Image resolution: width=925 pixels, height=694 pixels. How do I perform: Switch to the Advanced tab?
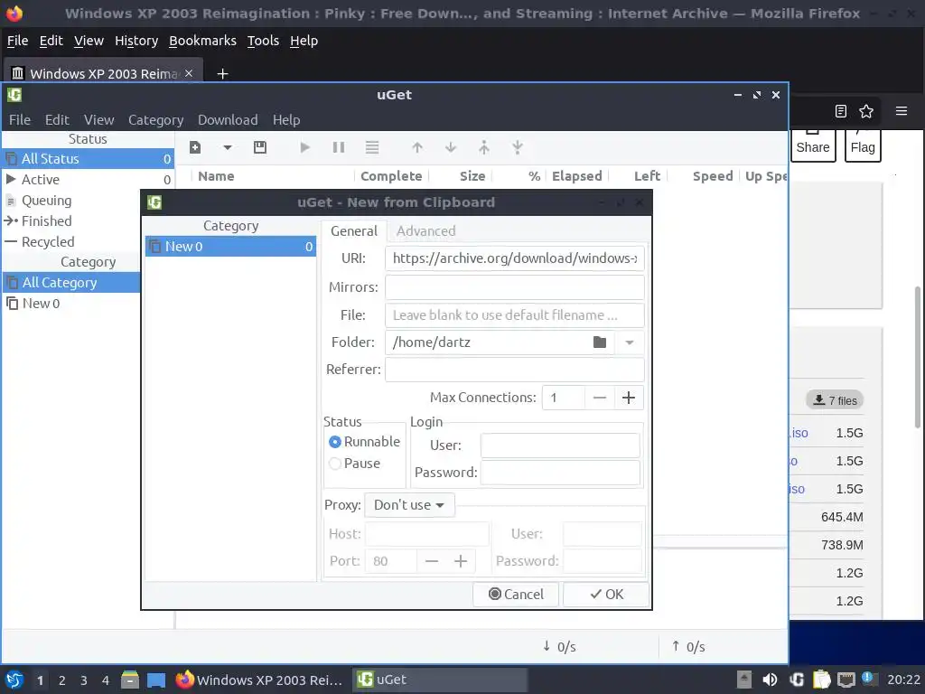[426, 230]
